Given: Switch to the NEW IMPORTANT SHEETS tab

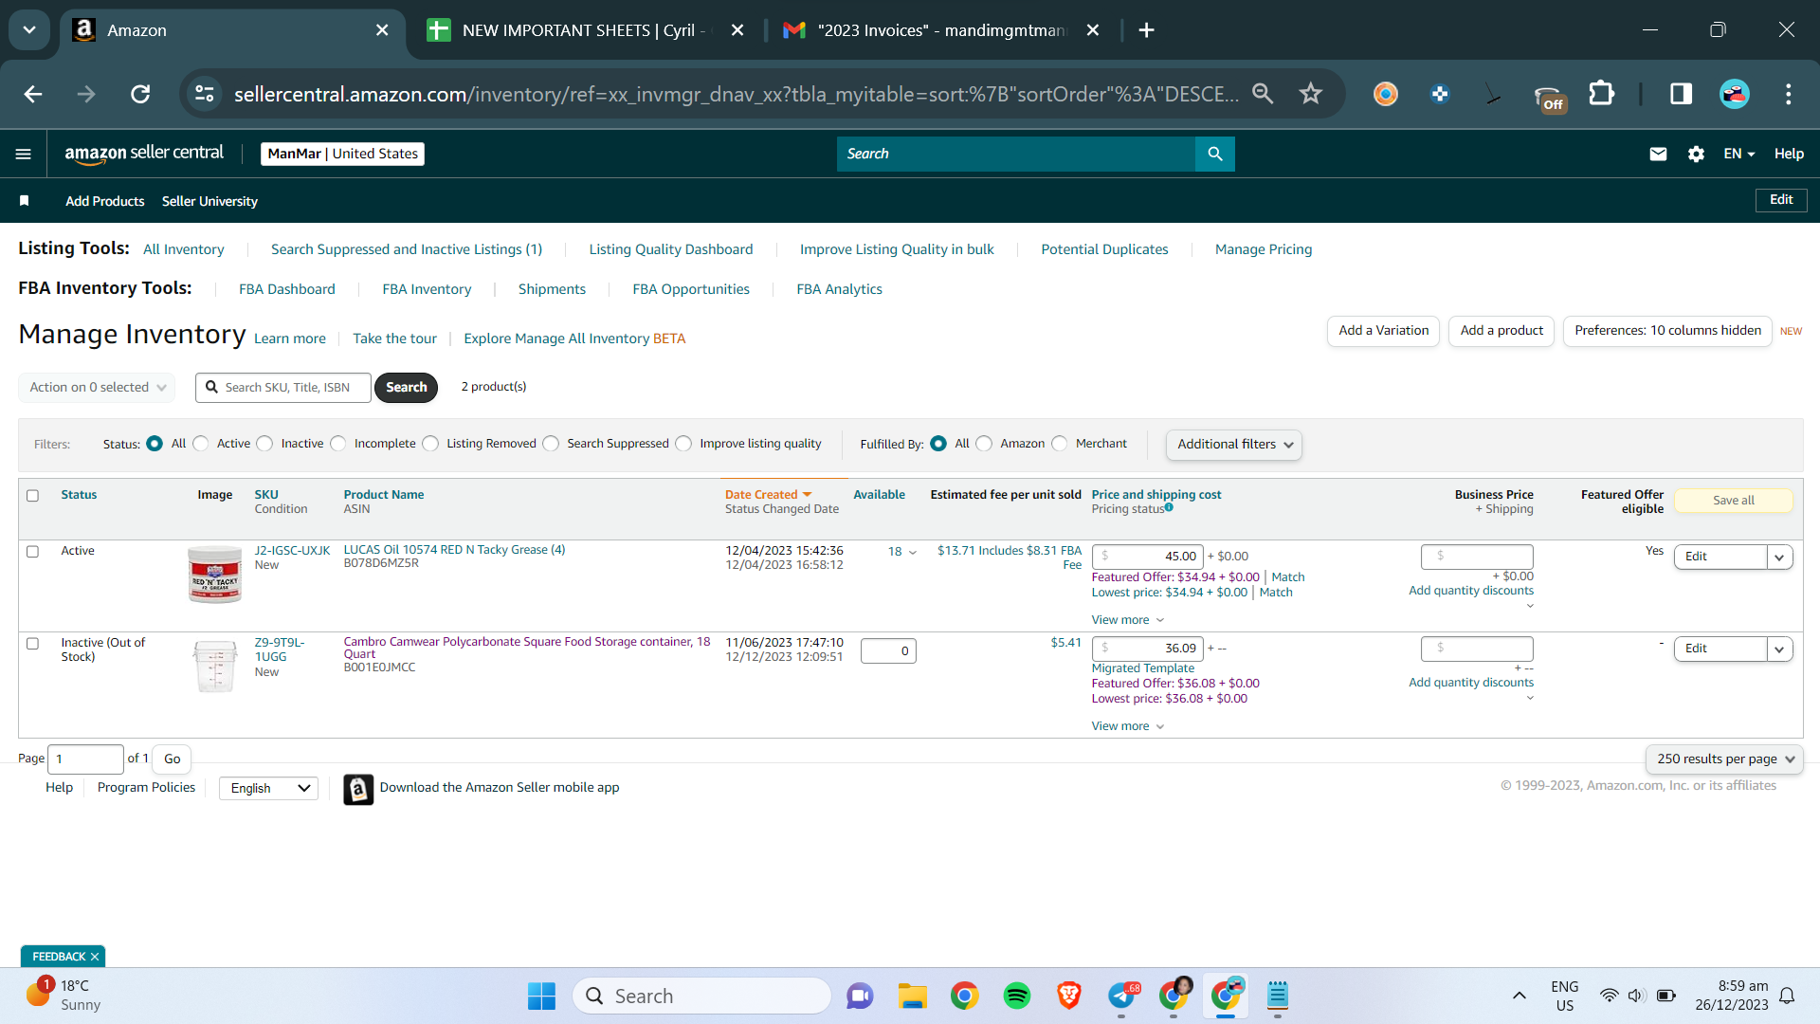Looking at the screenshot, I should tap(582, 30).
